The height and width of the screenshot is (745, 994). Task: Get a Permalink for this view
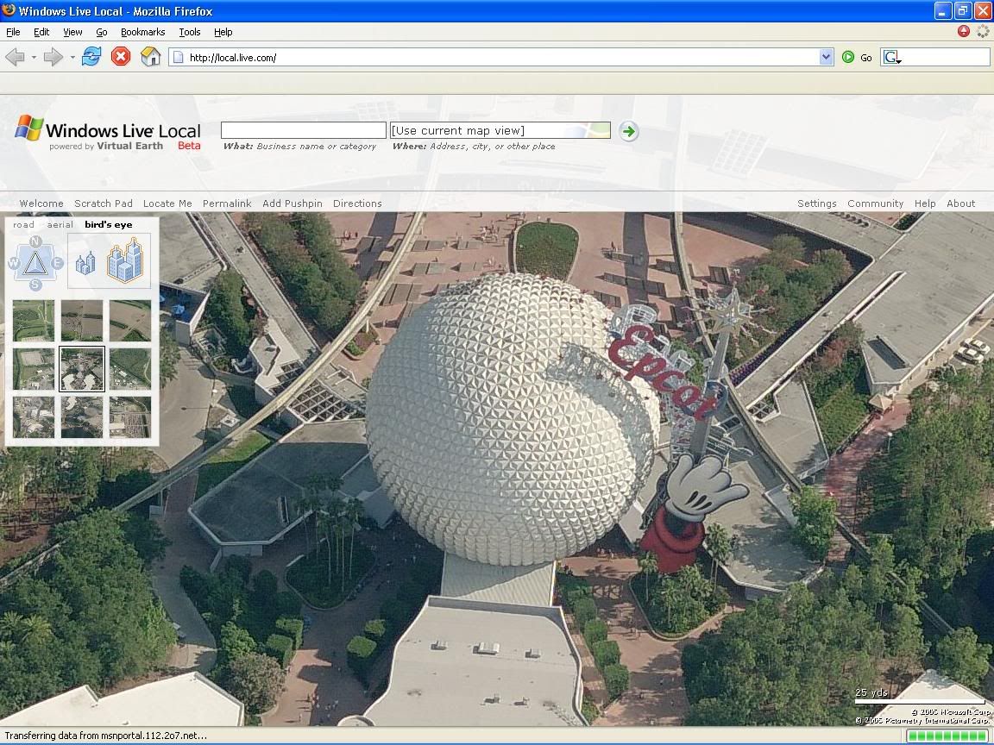[227, 203]
